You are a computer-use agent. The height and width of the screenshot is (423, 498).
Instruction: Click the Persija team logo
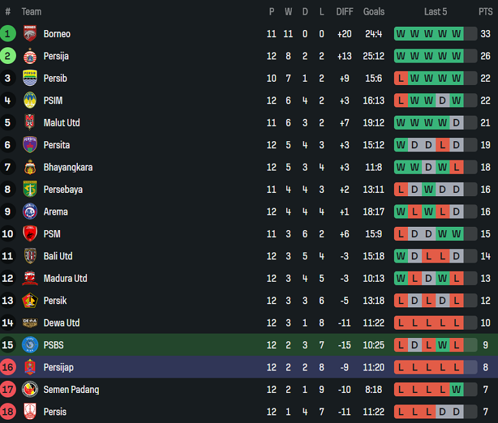point(30,56)
